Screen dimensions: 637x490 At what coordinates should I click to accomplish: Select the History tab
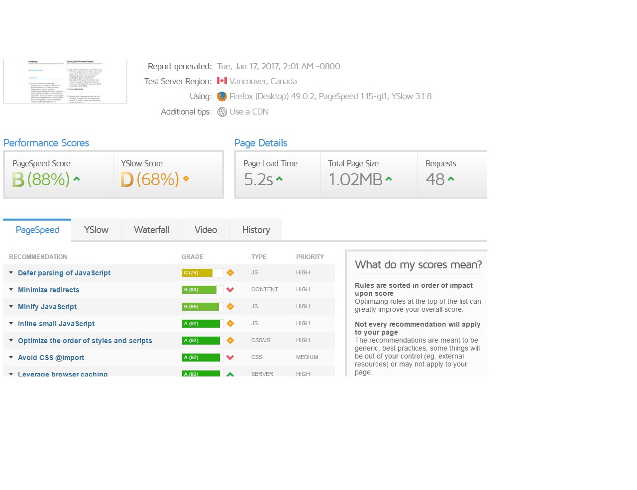coord(256,230)
